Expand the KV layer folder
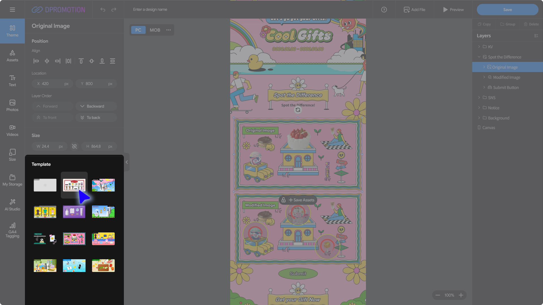 (x=479, y=47)
